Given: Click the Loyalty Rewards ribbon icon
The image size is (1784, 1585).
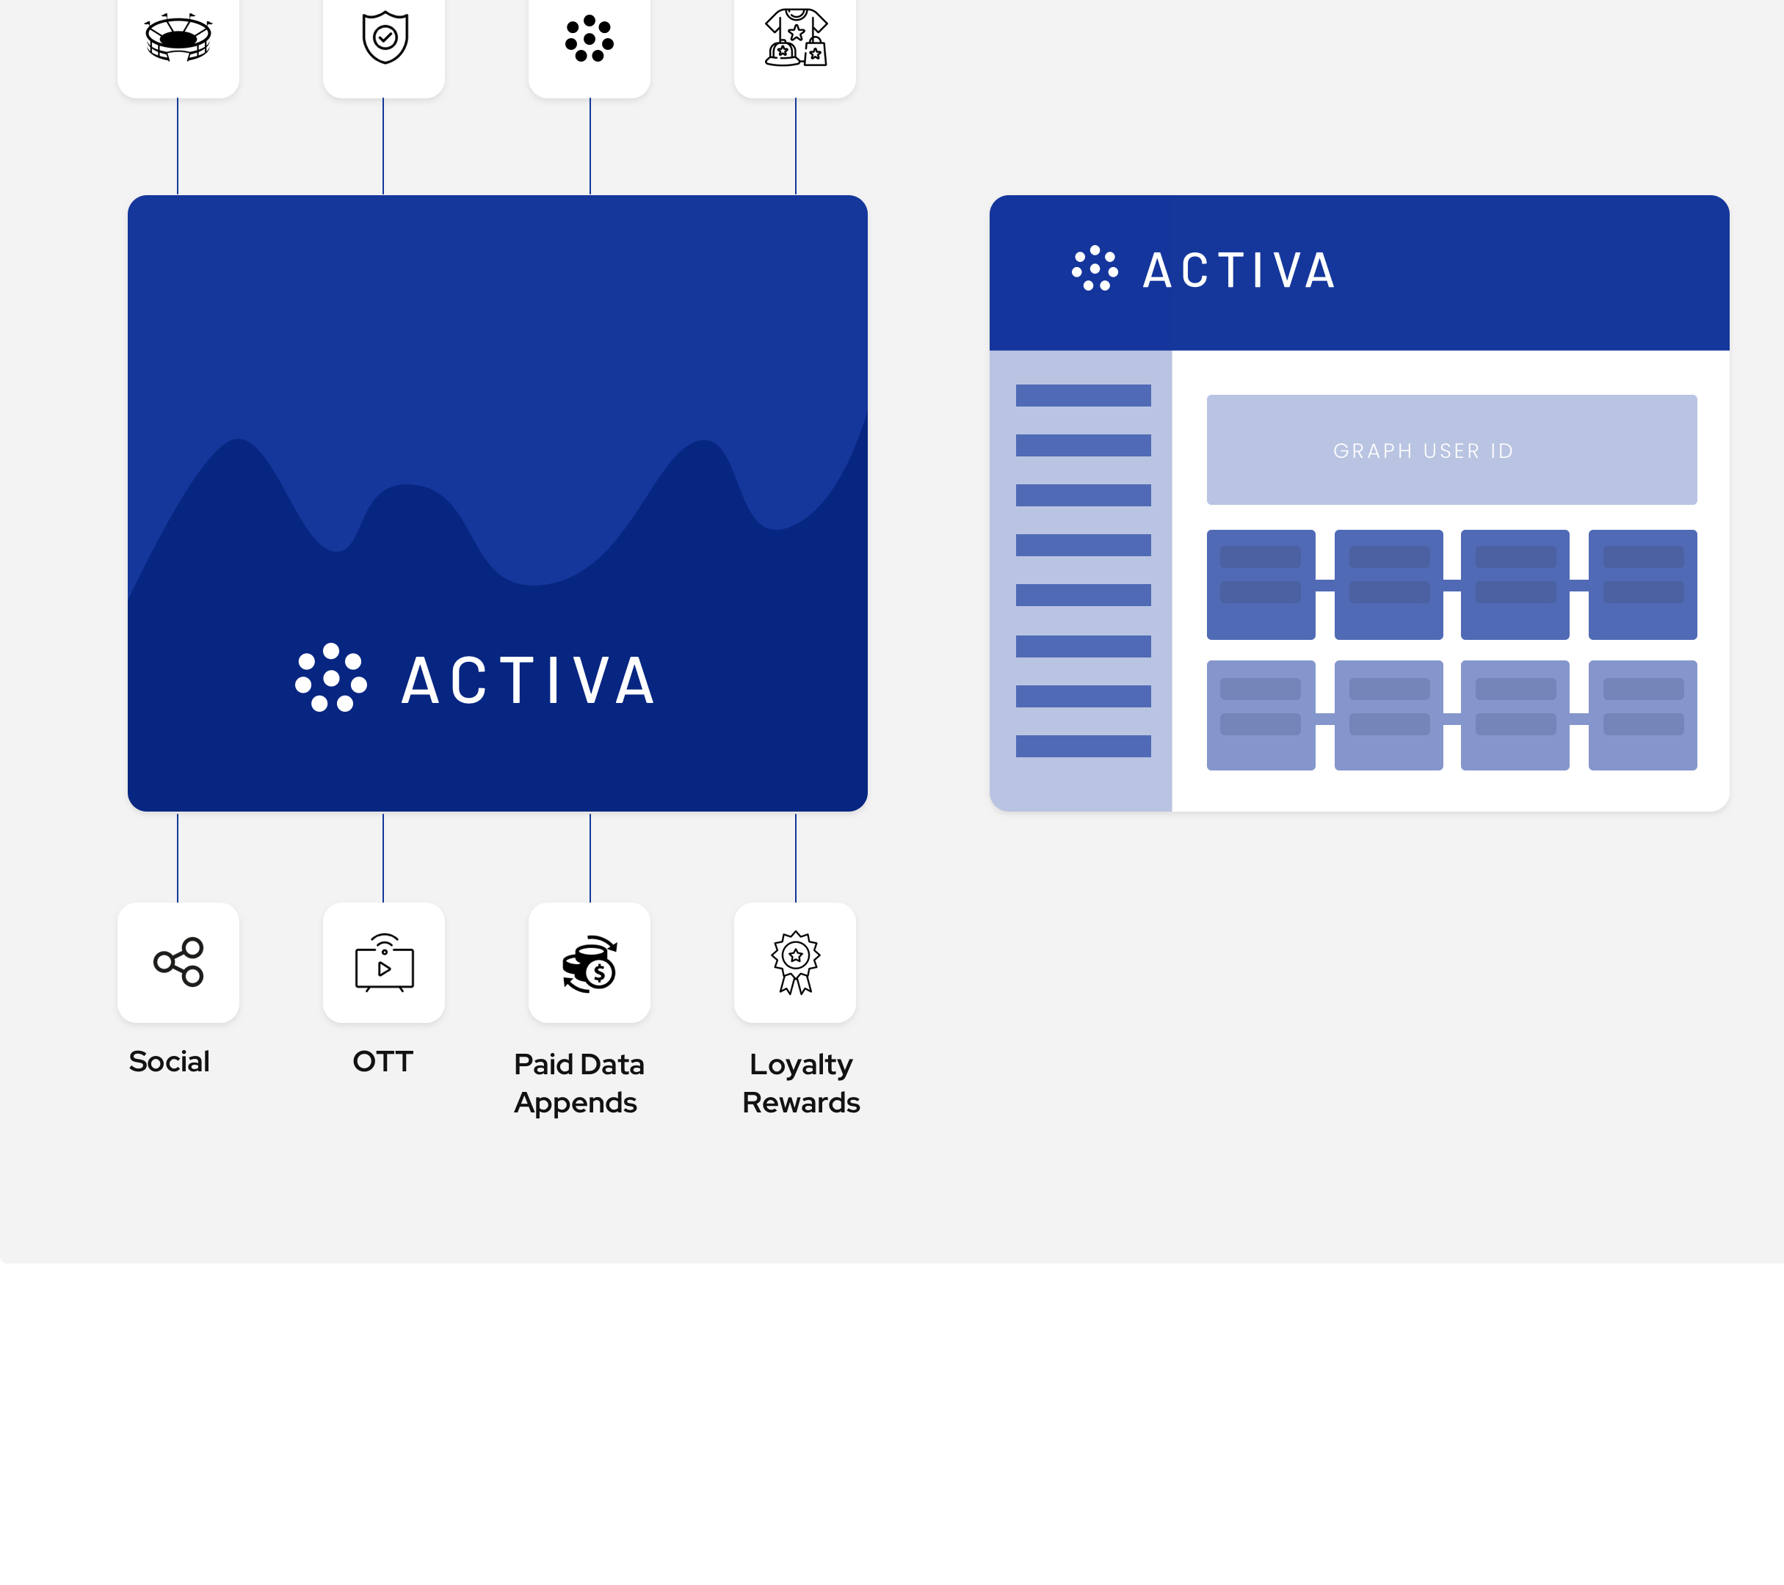Looking at the screenshot, I should point(795,963).
